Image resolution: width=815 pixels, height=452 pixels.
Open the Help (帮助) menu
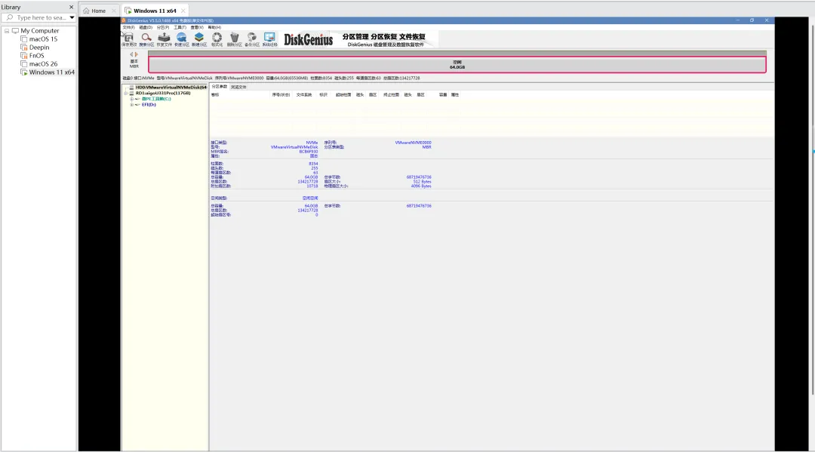click(214, 27)
